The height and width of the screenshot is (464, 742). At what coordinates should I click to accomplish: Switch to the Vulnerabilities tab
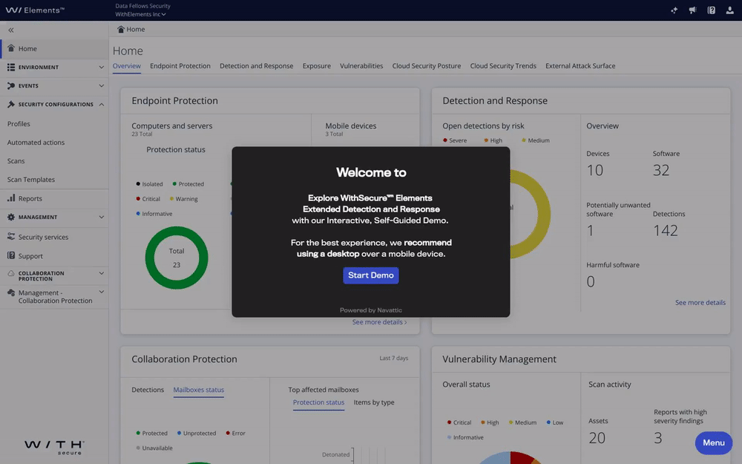click(361, 66)
